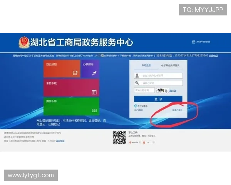Click the user silhouette icon beside username
The image size is (231, 185).
click(x=137, y=76)
